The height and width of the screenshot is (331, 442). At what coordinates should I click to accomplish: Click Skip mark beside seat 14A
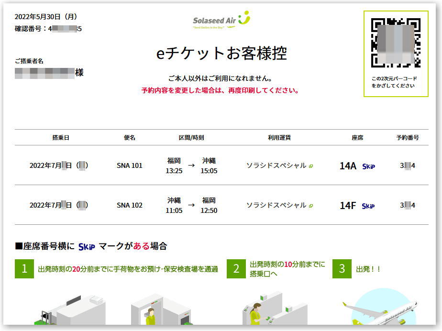(x=369, y=166)
